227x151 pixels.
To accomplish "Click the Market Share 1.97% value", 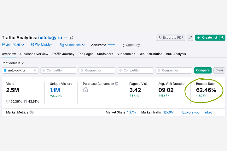I will 131,112.
